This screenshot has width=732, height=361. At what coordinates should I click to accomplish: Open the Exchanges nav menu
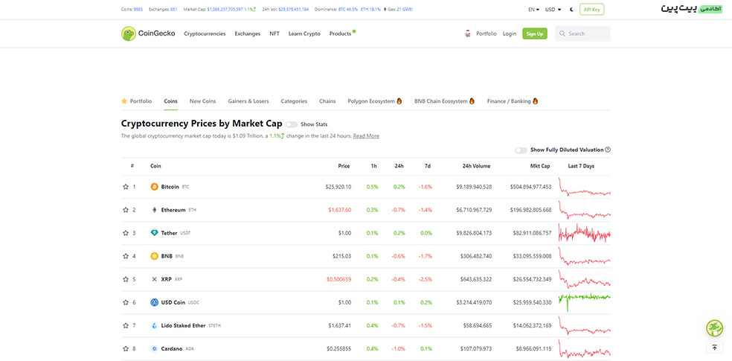[x=248, y=33]
